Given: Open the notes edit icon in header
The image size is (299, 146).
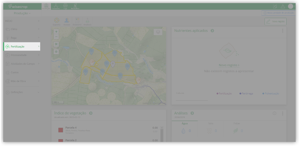Looking at the screenshot, I should click(x=275, y=7).
